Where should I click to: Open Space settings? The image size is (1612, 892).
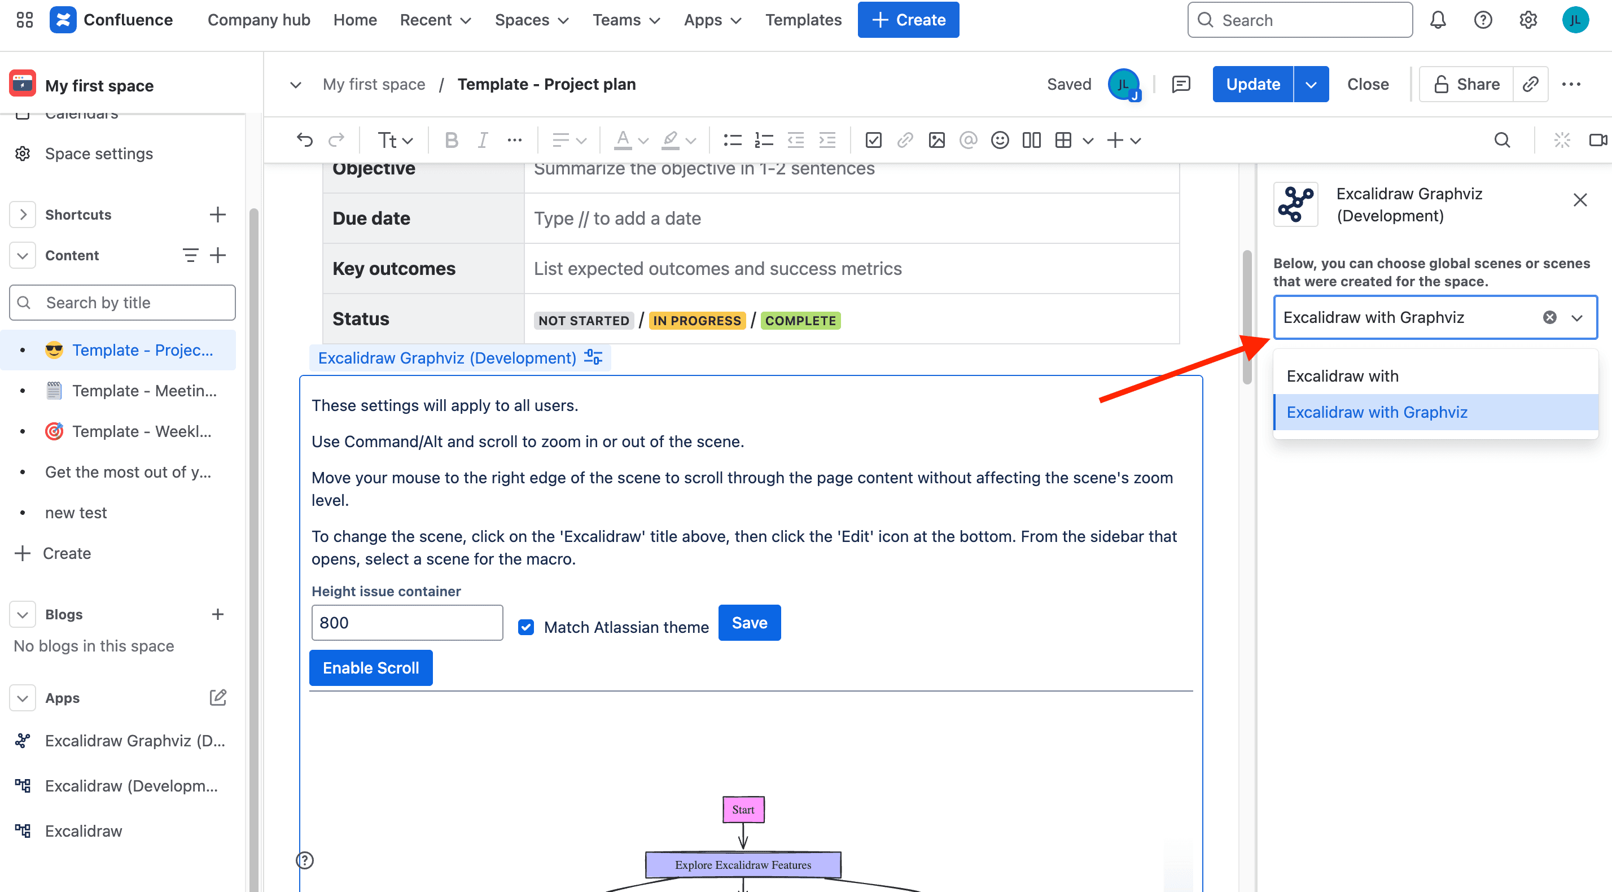coord(98,154)
